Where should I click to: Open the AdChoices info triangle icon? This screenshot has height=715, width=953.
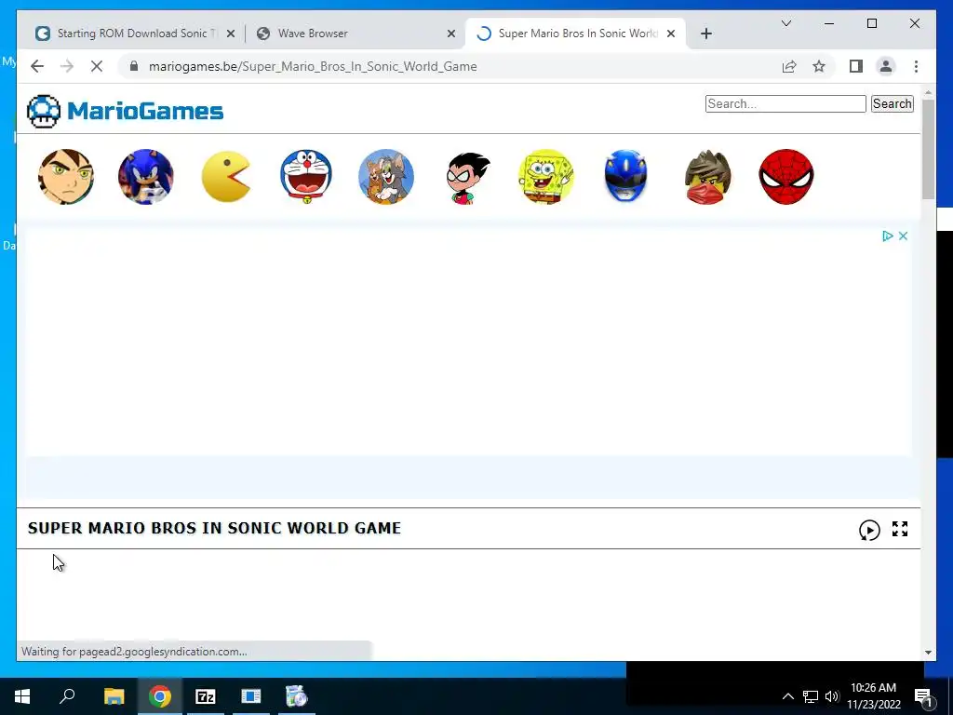coord(887,236)
